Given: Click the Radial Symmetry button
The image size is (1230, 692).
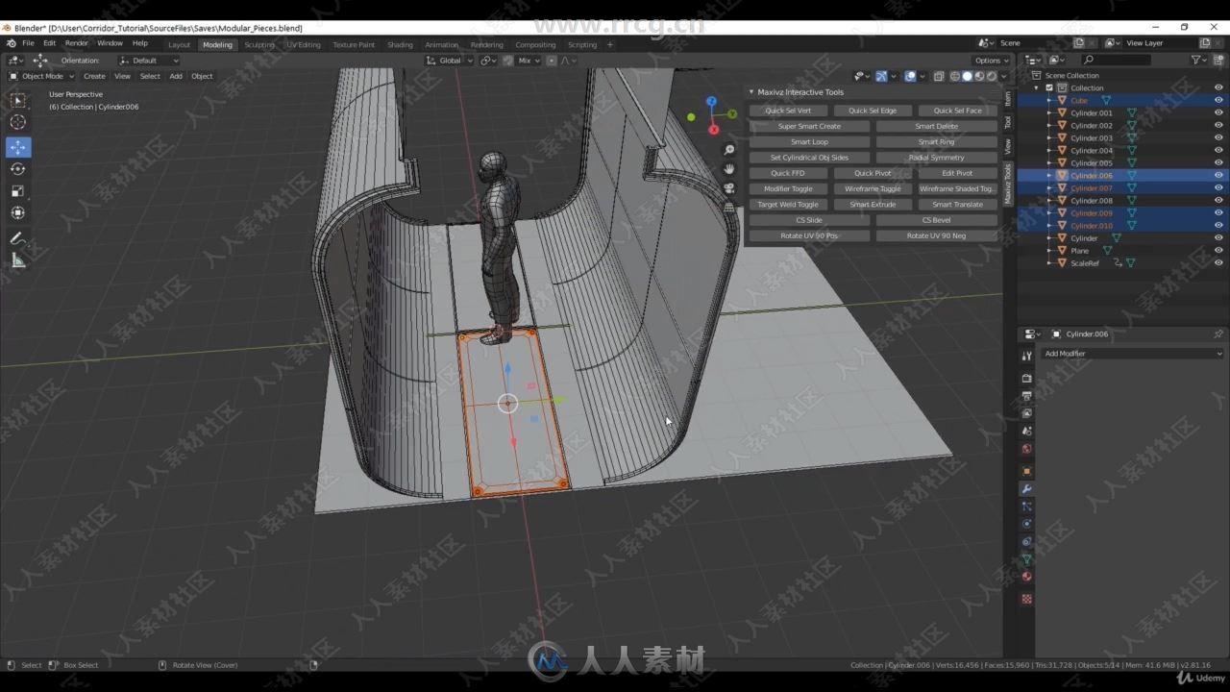Looking at the screenshot, I should click(936, 158).
